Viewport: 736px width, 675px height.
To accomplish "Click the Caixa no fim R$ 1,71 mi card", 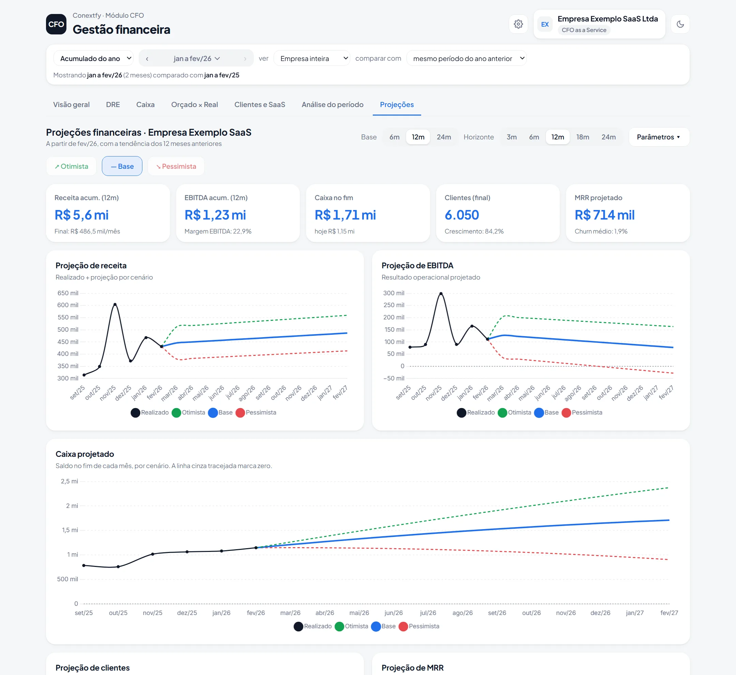I will (x=368, y=213).
